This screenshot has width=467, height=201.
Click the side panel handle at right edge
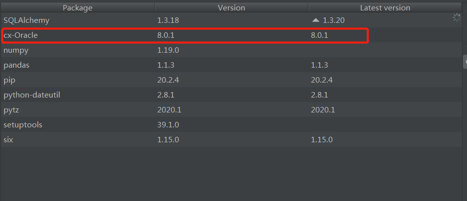point(465,62)
